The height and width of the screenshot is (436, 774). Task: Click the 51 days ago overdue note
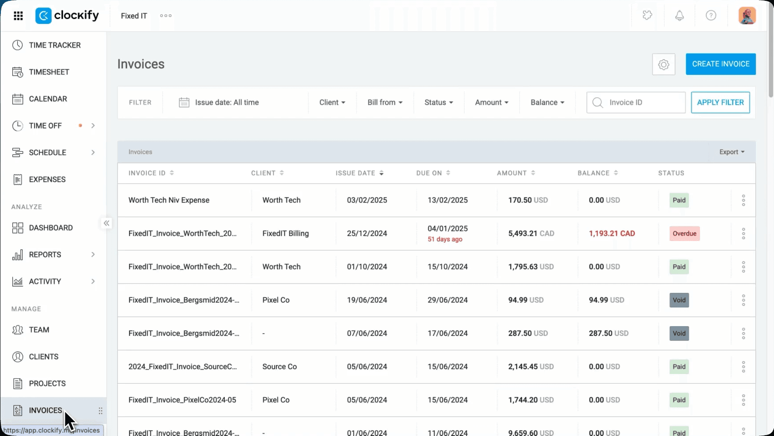tap(445, 239)
